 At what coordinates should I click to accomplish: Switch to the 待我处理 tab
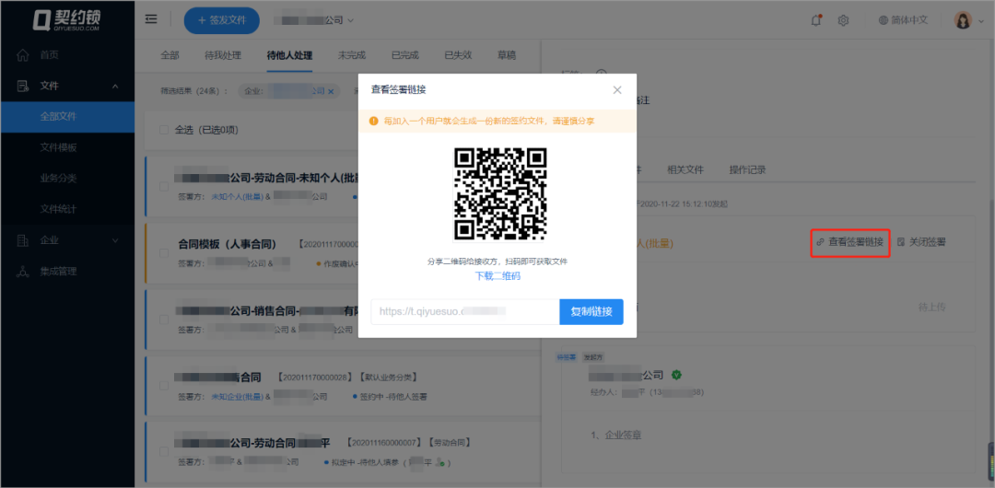click(223, 55)
